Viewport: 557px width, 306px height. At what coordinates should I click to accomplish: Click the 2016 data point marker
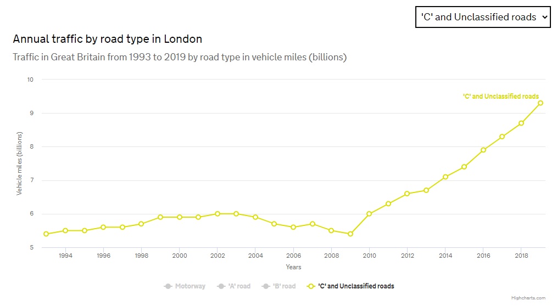pyautogui.click(x=483, y=150)
